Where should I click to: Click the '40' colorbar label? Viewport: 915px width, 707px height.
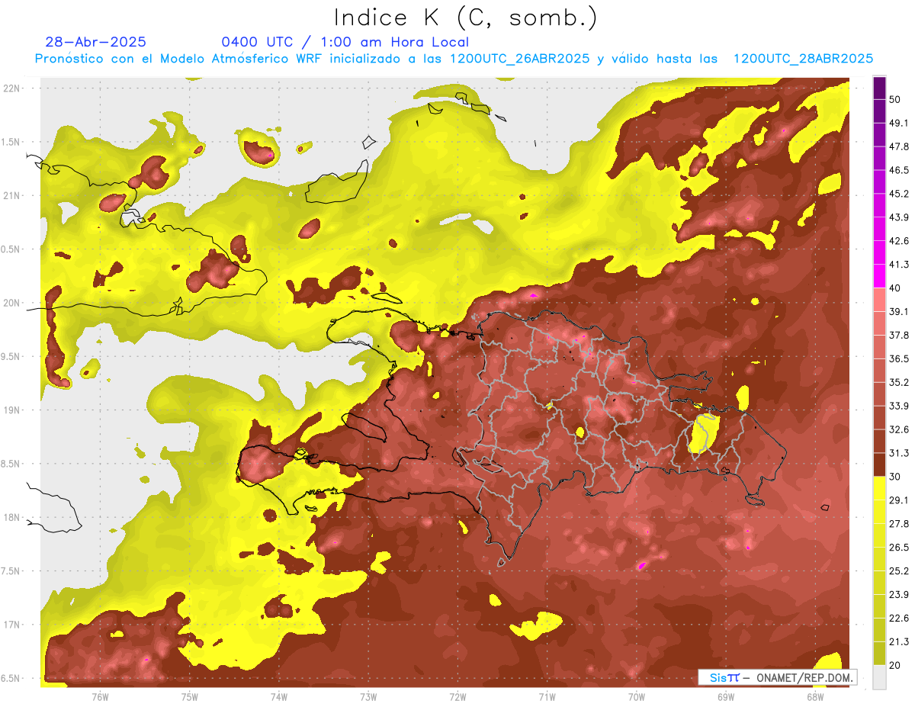896,288
